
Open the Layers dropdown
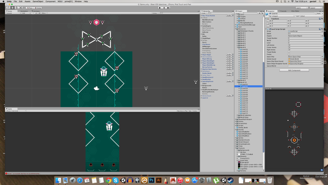pos(302,8)
